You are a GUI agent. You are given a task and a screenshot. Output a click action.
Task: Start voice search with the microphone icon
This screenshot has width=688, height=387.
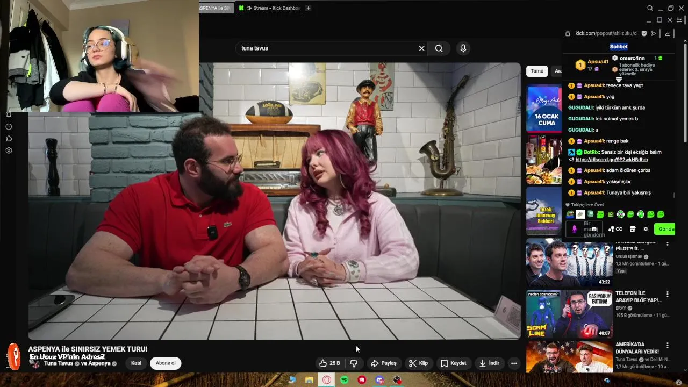(463, 48)
